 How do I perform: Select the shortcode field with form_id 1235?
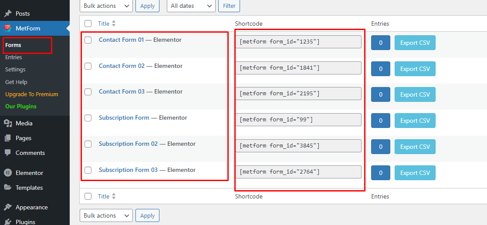tap(298, 42)
